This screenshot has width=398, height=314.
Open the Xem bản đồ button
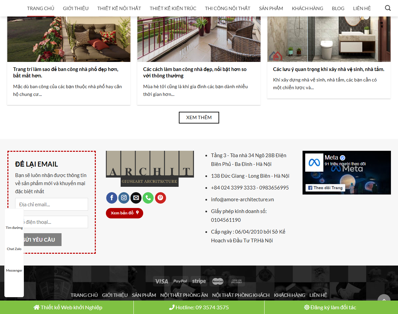coord(124,213)
